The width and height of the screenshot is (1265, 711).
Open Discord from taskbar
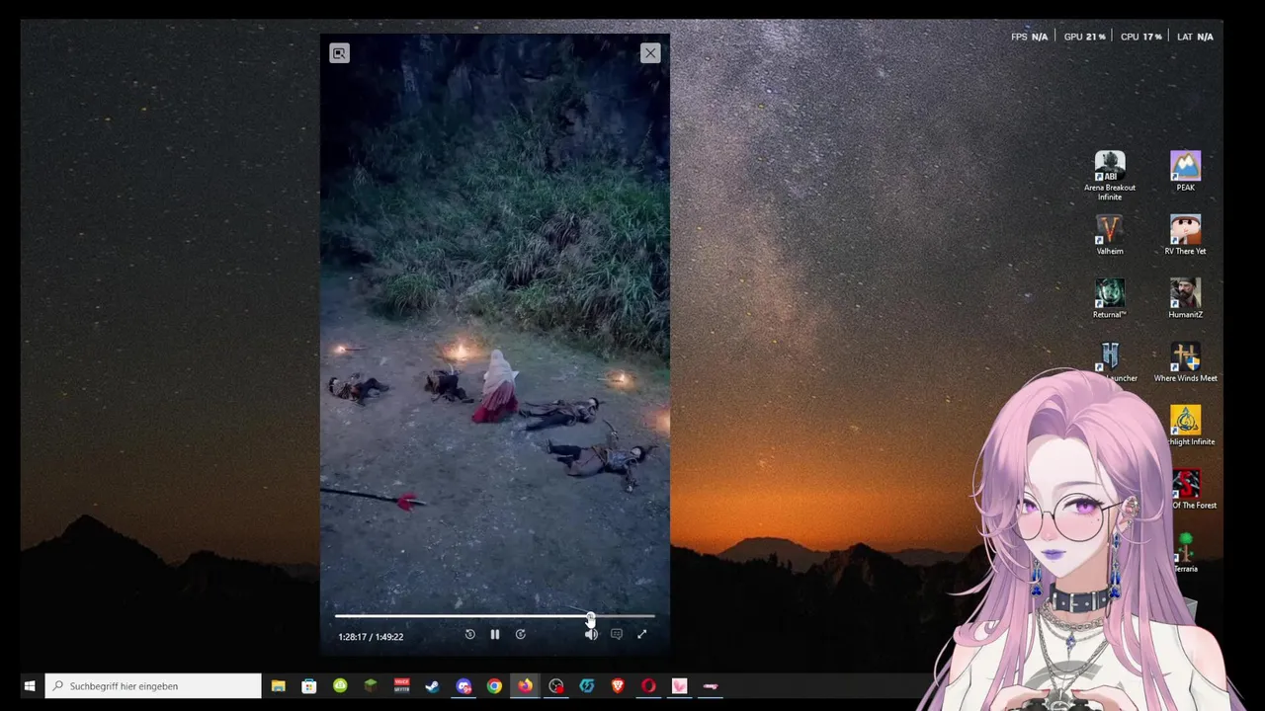coord(464,686)
